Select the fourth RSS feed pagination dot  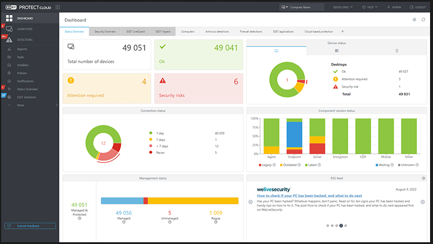341,226
